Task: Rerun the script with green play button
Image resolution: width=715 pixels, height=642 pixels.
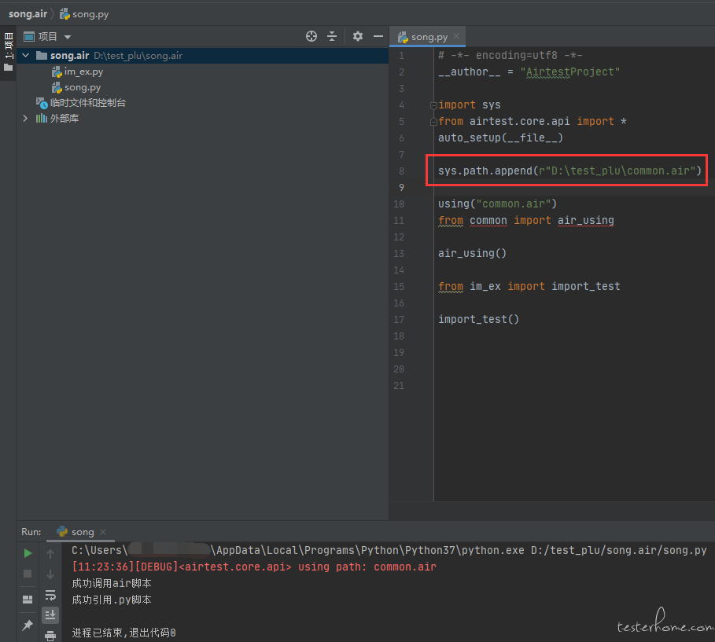Action: tap(28, 553)
